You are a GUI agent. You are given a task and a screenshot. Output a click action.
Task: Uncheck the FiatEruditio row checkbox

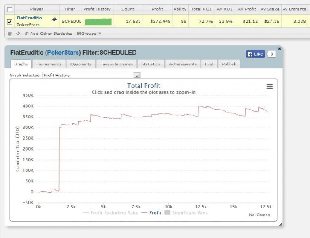tap(9, 22)
